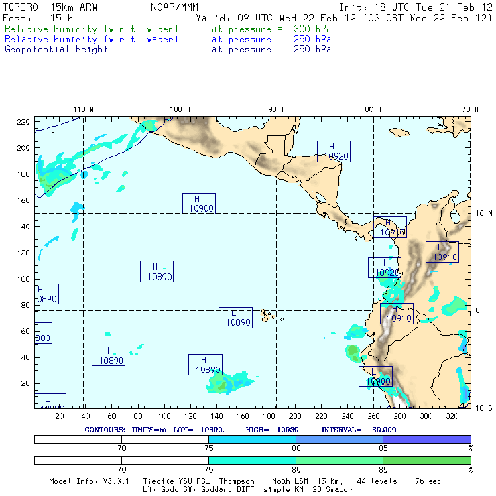
Task: Click the cyan 75–80% swatch on blue colorbar
Action: pos(252,439)
